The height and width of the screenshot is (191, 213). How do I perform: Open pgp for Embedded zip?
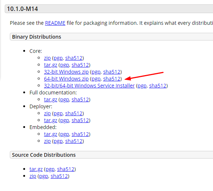pos(58,141)
